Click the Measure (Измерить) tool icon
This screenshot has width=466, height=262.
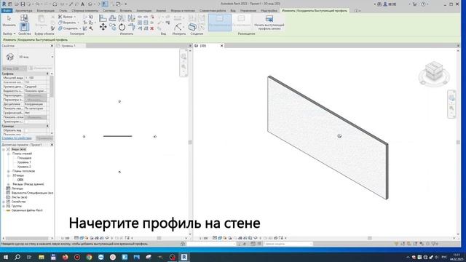178,27
